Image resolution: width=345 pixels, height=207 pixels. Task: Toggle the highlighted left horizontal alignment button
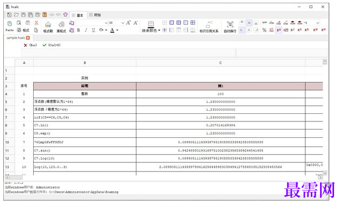(242, 30)
